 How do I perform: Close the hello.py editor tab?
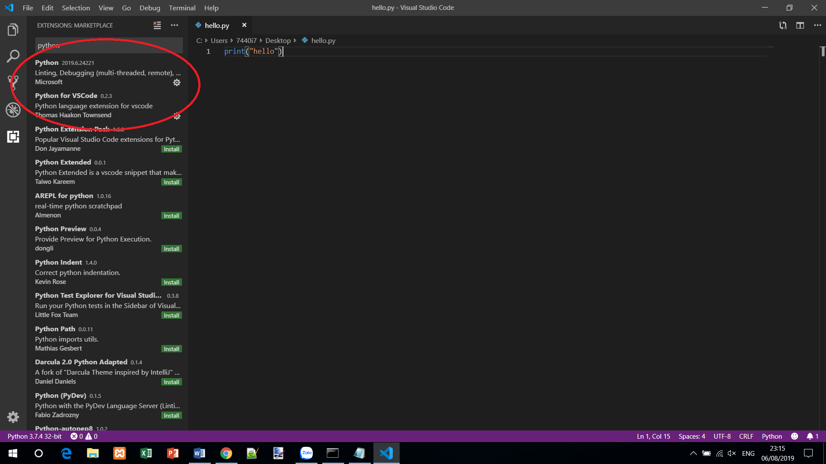(244, 25)
